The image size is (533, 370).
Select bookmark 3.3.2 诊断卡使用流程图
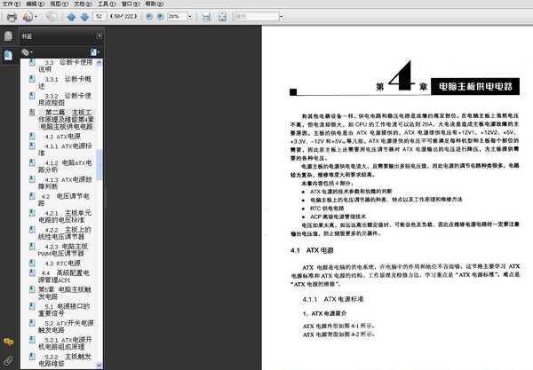(x=65, y=99)
